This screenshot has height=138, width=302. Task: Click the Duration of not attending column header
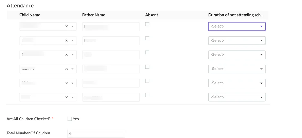click(236, 15)
